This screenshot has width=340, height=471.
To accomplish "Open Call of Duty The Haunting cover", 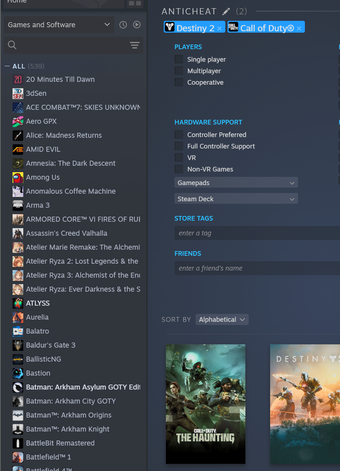I will click(x=206, y=404).
